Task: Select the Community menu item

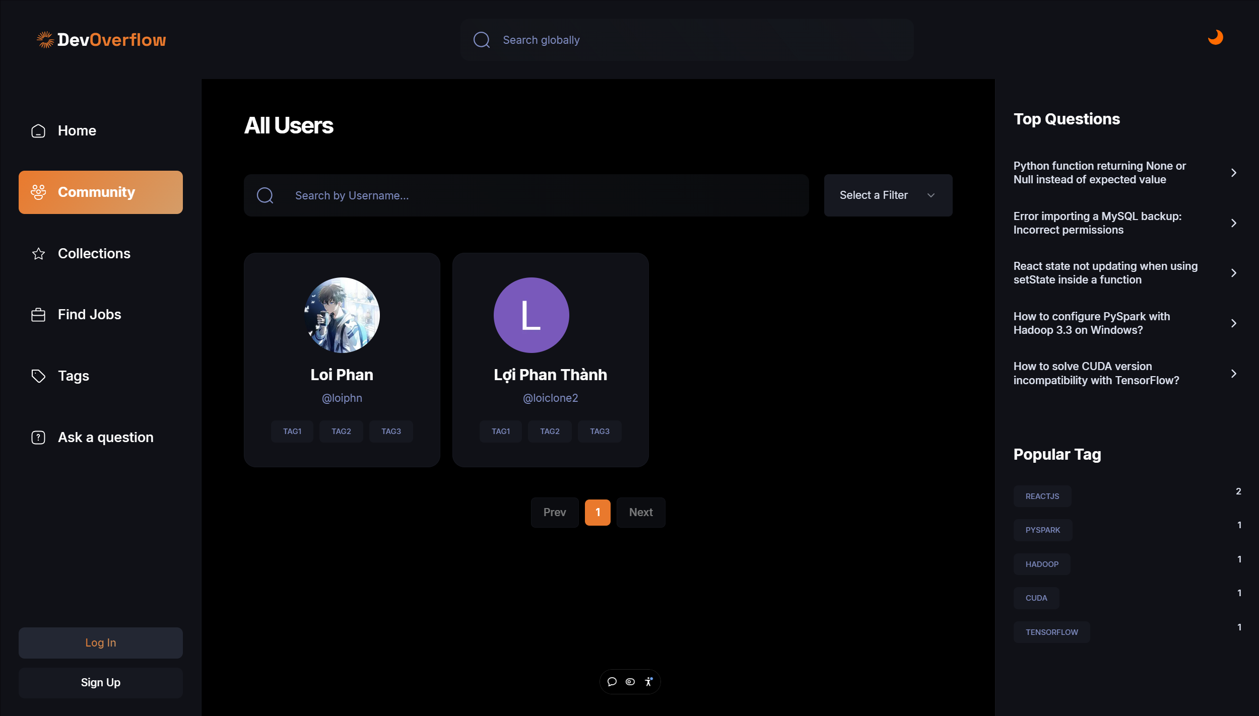Action: [x=101, y=192]
